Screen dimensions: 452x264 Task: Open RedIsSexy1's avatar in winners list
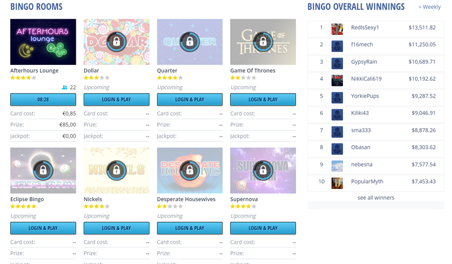click(337, 29)
